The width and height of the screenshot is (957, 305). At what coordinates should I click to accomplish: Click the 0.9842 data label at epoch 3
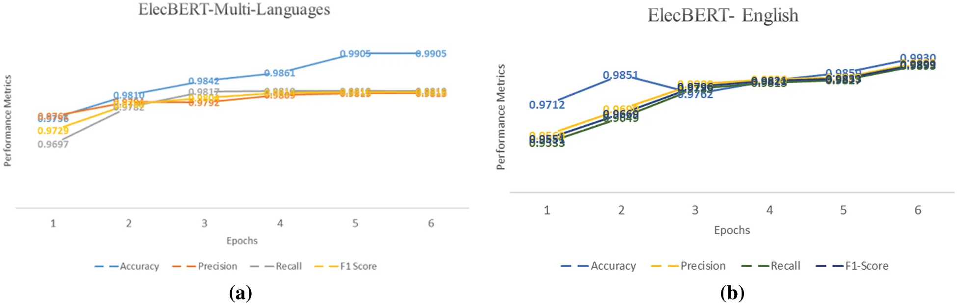click(x=204, y=81)
